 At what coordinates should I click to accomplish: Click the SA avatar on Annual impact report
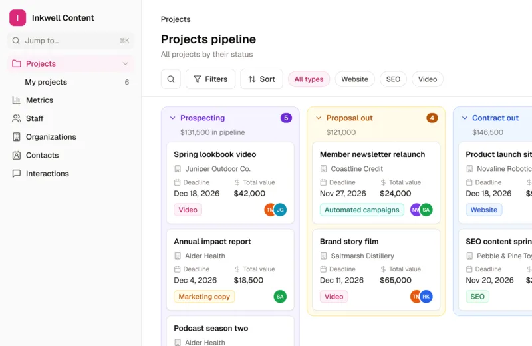pos(280,297)
